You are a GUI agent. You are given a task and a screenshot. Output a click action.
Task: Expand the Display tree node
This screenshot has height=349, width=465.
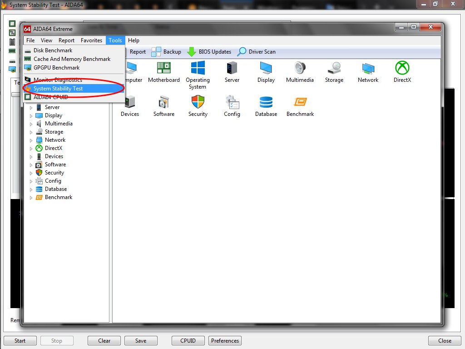31,116
